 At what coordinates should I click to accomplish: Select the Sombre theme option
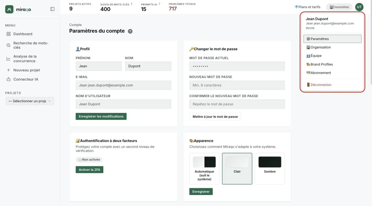(270, 169)
